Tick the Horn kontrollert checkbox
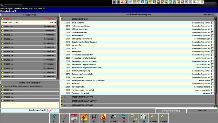Viewport: 218px width, 123px height. coord(212,48)
